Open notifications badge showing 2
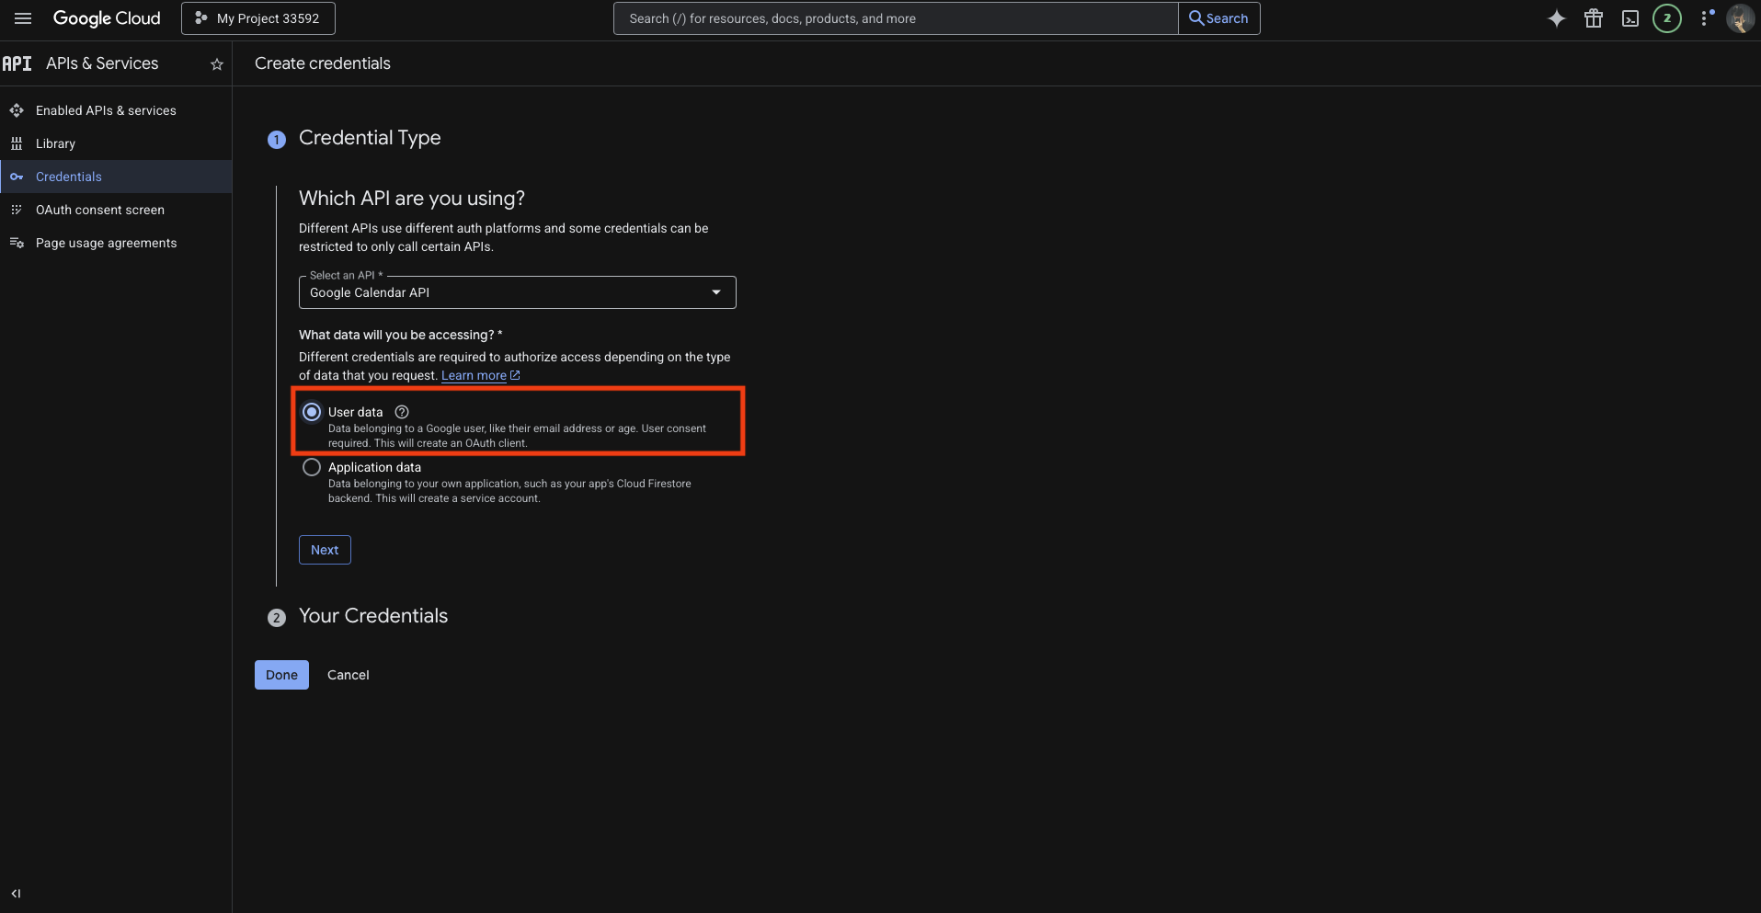The height and width of the screenshot is (913, 1761). point(1666,18)
